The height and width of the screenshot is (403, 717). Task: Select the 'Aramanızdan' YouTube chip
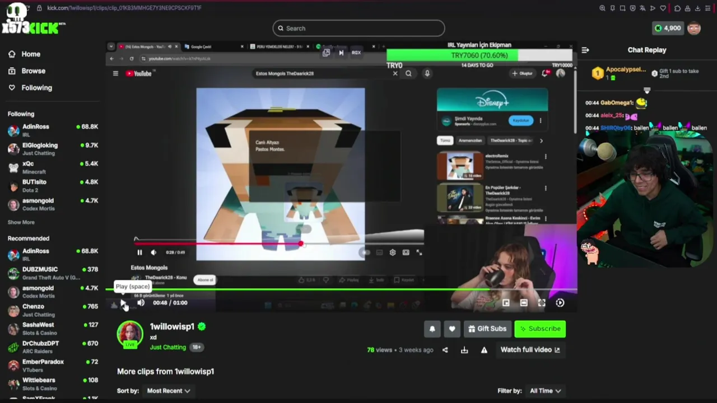tap(470, 140)
